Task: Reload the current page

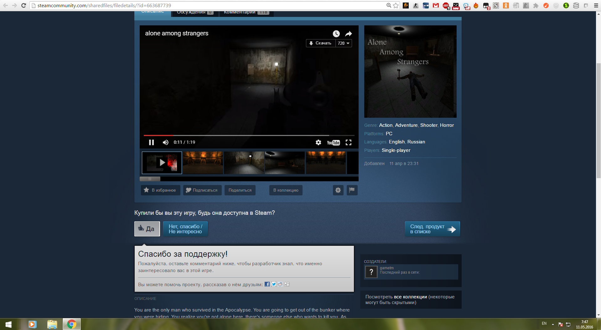Action: click(23, 5)
